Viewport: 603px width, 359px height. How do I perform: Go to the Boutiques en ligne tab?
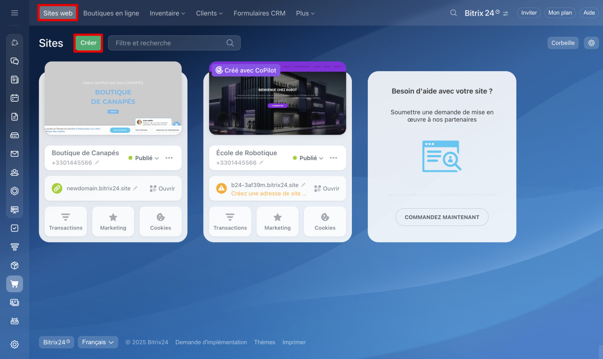point(111,13)
